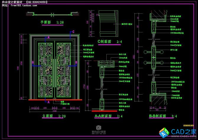
Task: Select the C剖面图 1:4 title label
Action: tap(110, 42)
